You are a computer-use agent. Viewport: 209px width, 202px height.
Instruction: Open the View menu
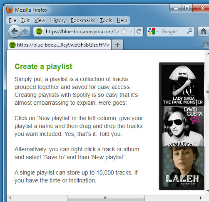[x=40, y=20]
